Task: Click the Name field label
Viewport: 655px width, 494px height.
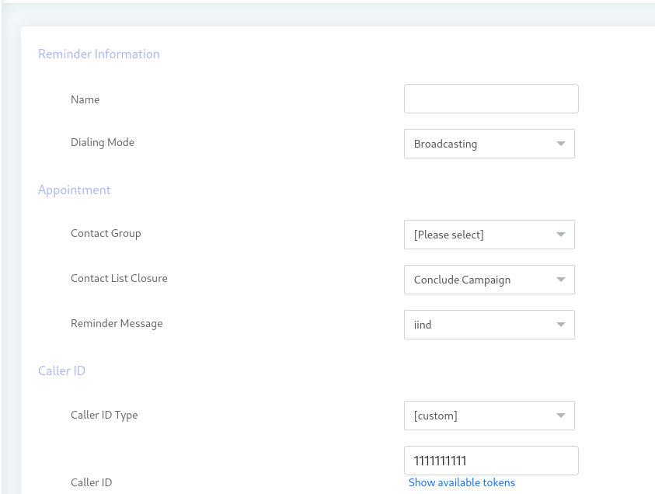Action: click(85, 99)
